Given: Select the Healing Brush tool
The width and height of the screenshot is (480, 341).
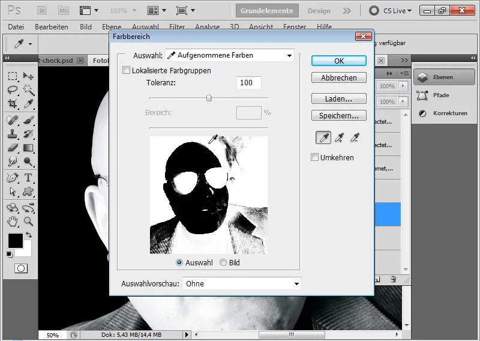Looking at the screenshot, I should coord(13,120).
